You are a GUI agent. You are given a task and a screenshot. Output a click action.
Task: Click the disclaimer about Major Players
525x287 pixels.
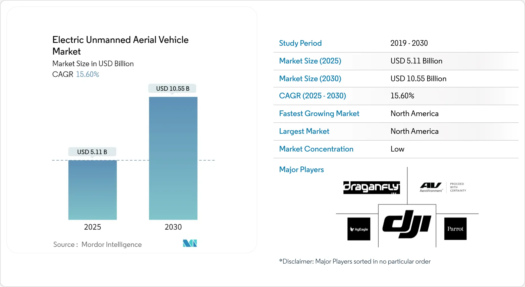[x=355, y=261]
